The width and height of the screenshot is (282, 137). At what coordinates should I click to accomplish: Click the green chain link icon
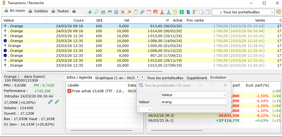click(57, 102)
